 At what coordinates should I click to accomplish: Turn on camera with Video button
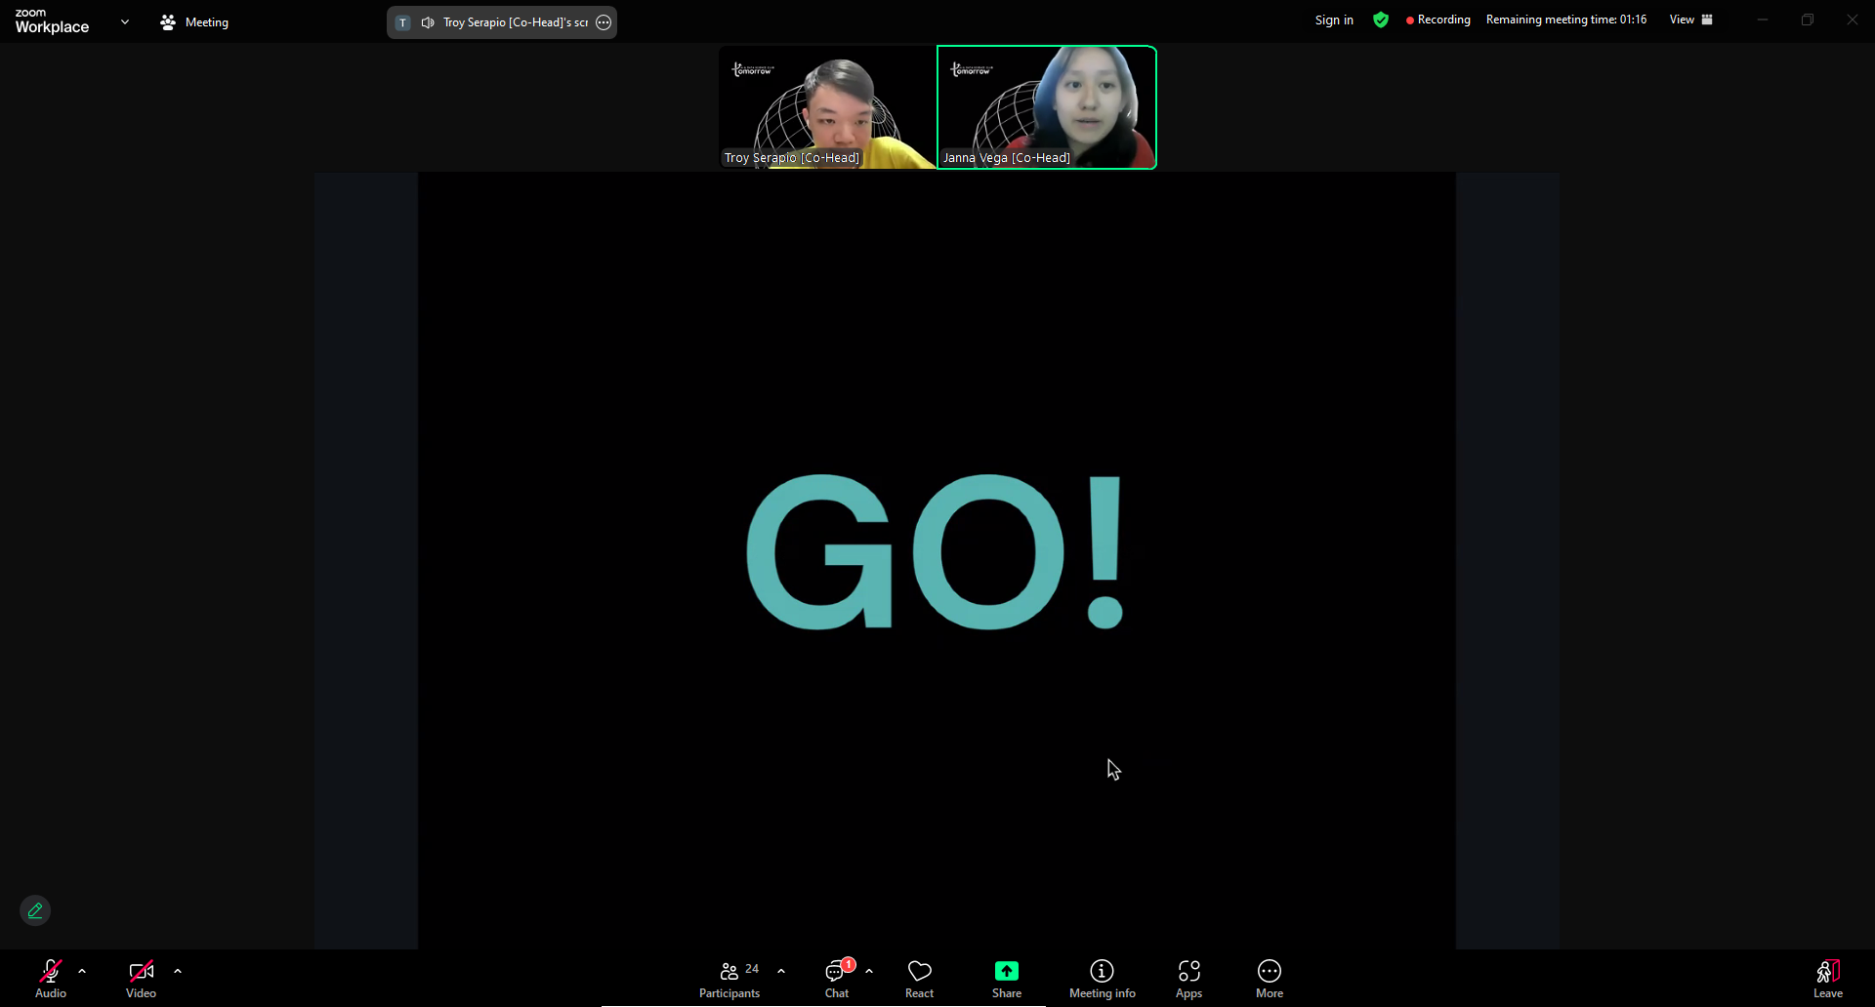(141, 979)
